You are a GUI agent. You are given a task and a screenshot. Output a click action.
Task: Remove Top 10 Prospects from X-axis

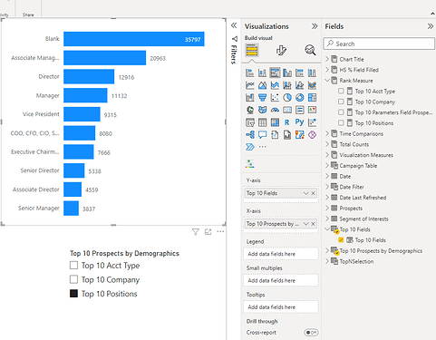[314, 224]
